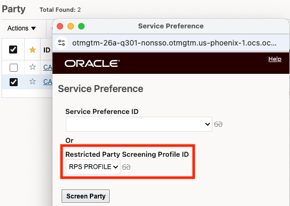Click the Screen Party button

86,196
